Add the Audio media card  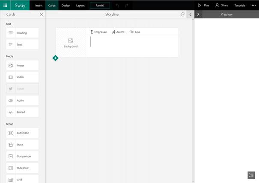22,101
